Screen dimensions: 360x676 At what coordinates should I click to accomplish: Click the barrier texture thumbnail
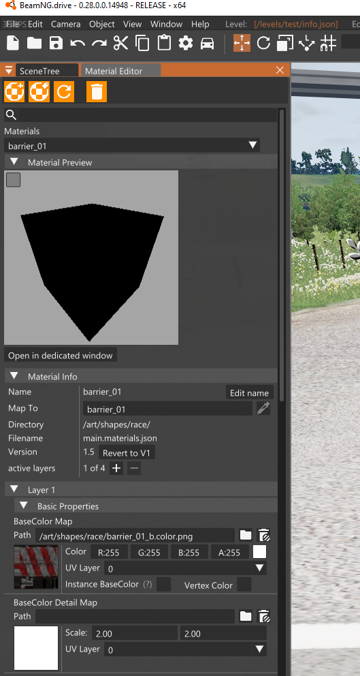[x=36, y=568]
